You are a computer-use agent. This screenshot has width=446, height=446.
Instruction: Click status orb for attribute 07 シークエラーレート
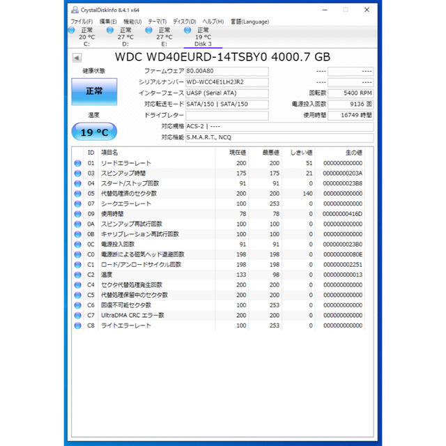coord(77,204)
